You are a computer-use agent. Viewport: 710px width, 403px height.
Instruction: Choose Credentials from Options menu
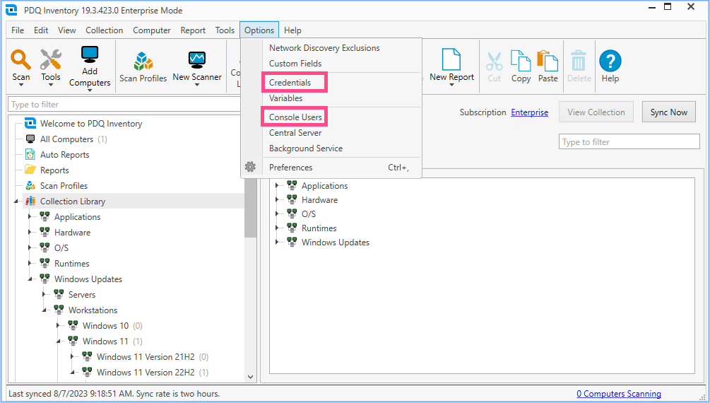[290, 83]
